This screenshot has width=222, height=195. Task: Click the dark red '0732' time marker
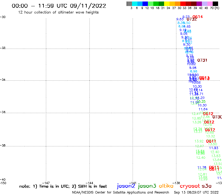click(x=192, y=19)
